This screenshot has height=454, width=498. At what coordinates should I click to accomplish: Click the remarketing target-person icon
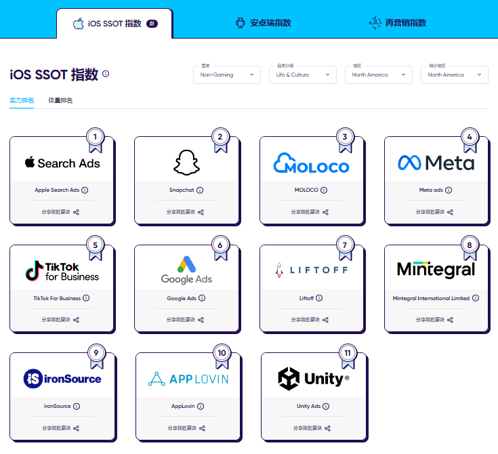(x=375, y=23)
